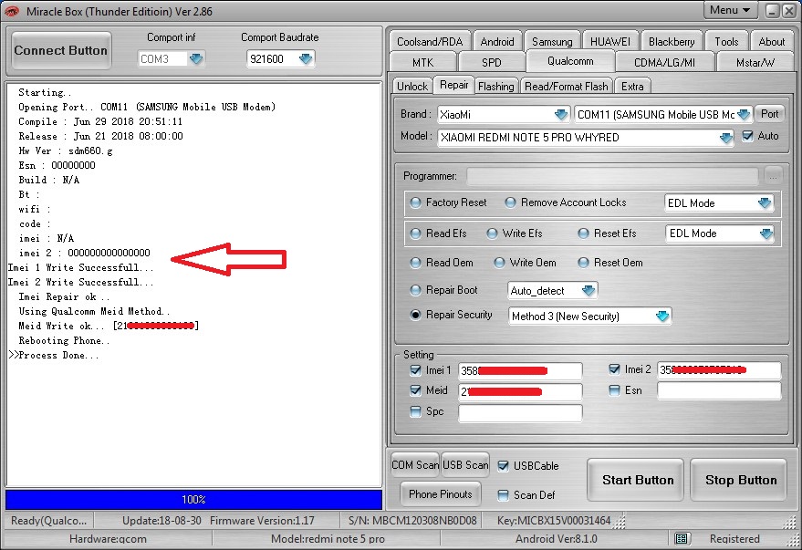This screenshot has width=802, height=550.
Task: Click the Start Button
Action: pos(637,480)
